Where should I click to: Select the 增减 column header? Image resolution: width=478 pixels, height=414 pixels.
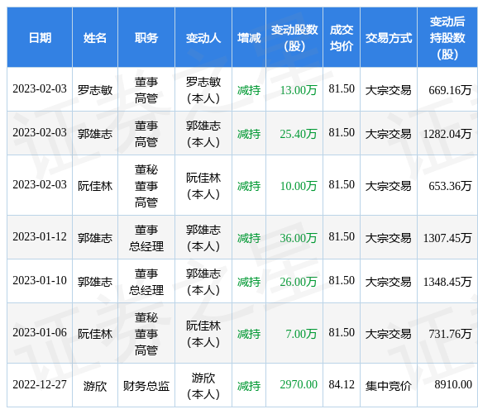249,38
